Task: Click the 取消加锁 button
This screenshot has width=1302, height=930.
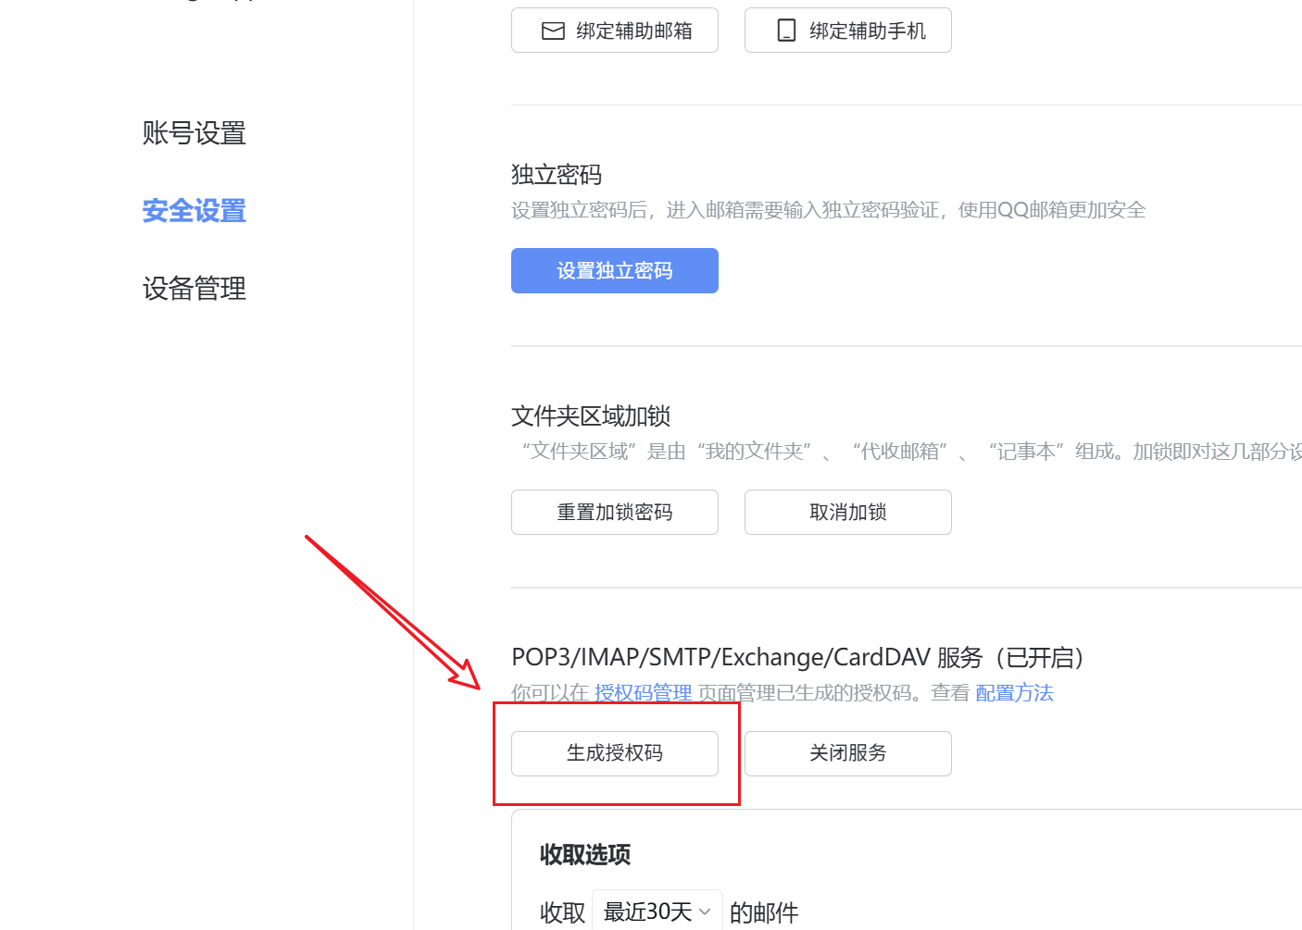Action: click(x=847, y=512)
